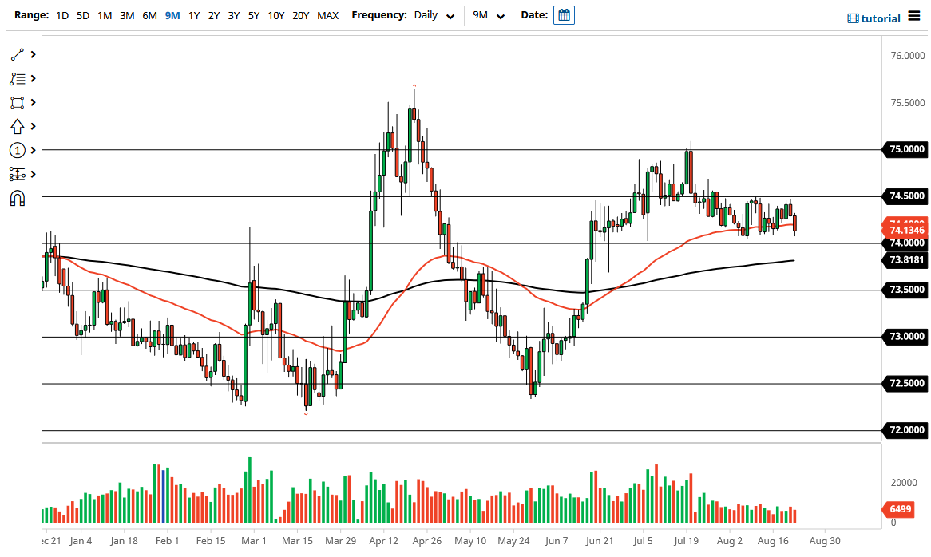The height and width of the screenshot is (557, 931).
Task: Select the trend line drawing tool
Action: pyautogui.click(x=16, y=54)
